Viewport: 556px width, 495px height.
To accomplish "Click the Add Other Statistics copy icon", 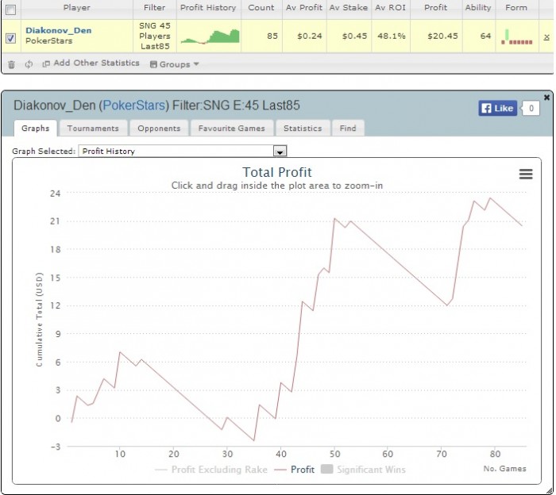I will (46, 64).
